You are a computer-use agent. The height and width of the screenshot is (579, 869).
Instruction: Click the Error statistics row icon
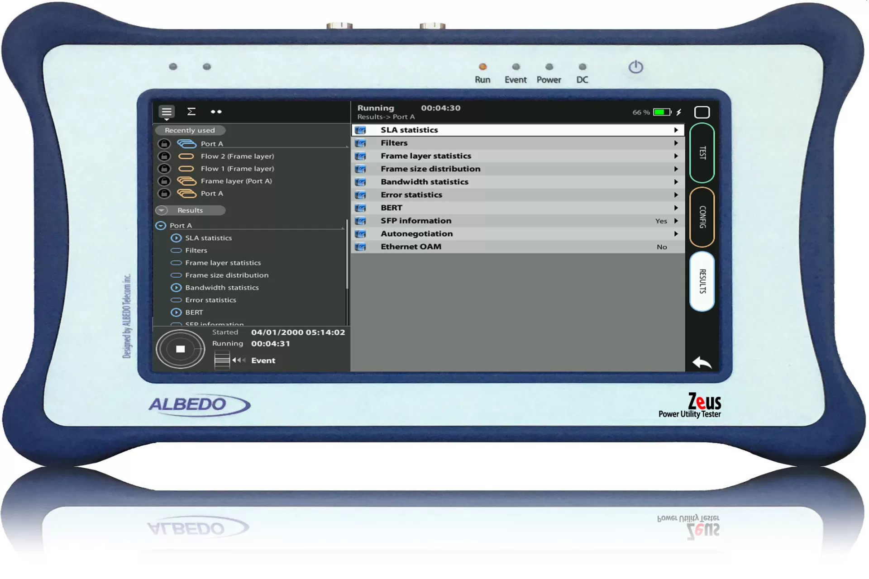[x=360, y=195]
